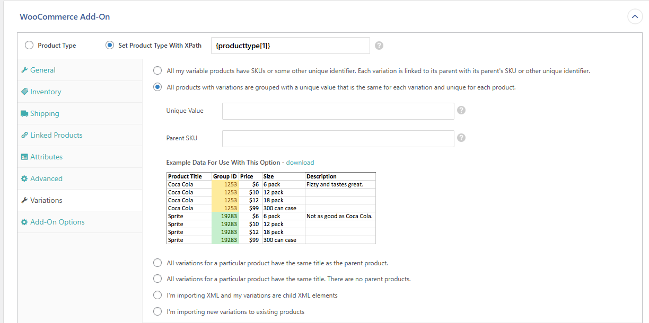Viewport: 649px width, 323px height.
Task: Click the table icon next to Attributes
Action: click(24, 157)
